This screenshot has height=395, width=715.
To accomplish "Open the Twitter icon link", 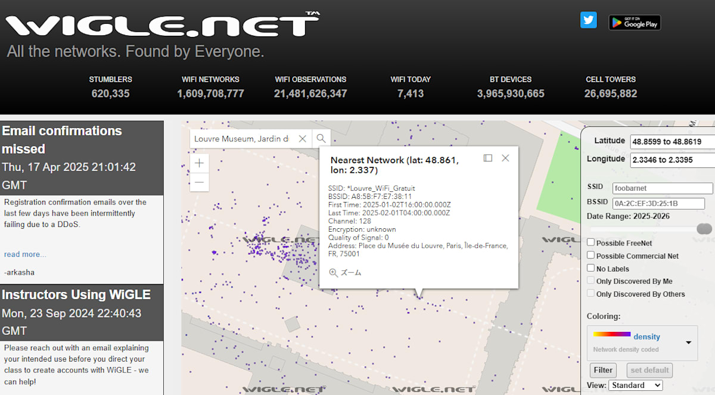I will click(x=589, y=20).
